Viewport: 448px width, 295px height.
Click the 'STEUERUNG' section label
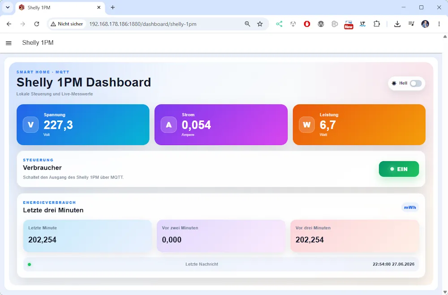pyautogui.click(x=38, y=160)
